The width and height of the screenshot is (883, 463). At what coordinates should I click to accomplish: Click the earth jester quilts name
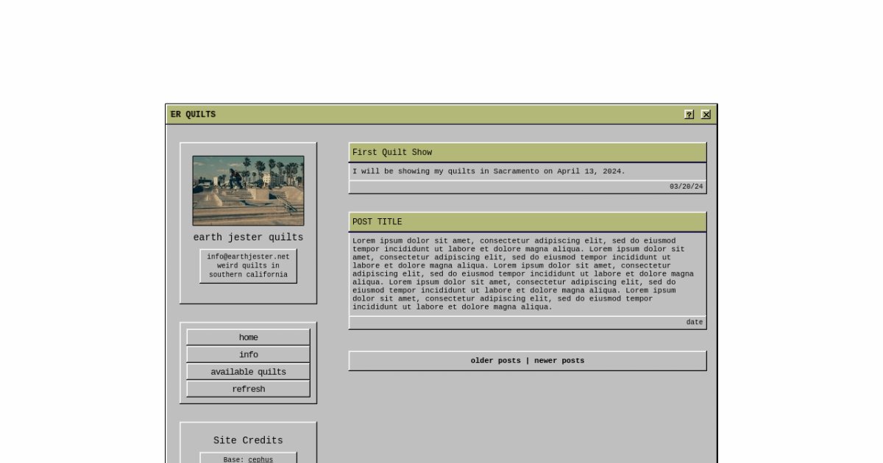248,237
